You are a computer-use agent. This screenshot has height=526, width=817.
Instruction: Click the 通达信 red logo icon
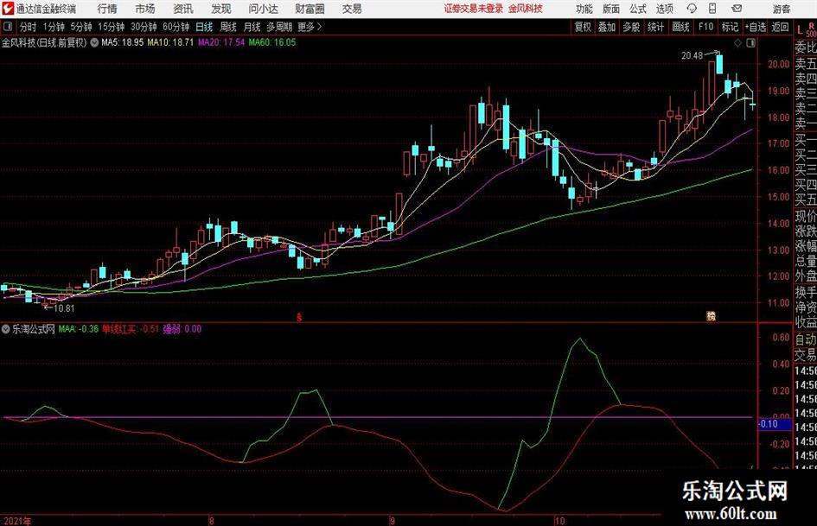[8, 9]
